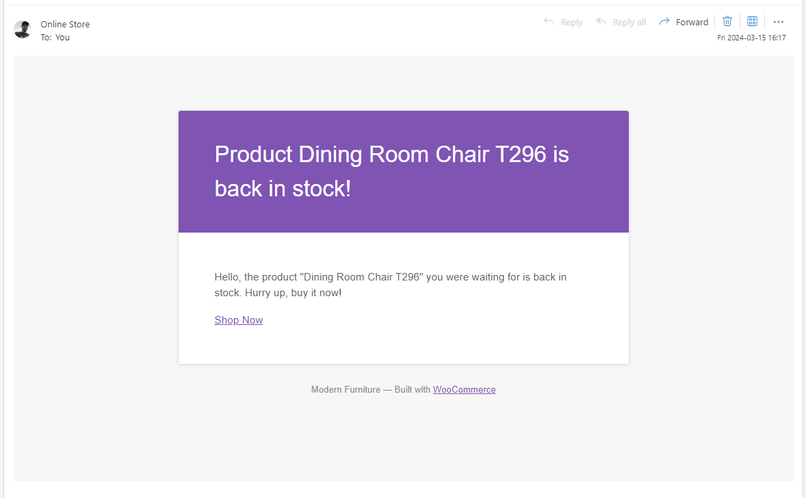Click the Forward button label
806x498 pixels.
[692, 22]
